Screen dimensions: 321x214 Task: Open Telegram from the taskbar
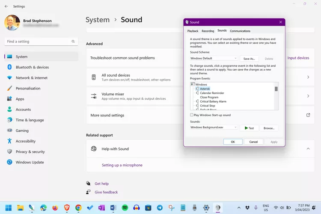point(160,208)
